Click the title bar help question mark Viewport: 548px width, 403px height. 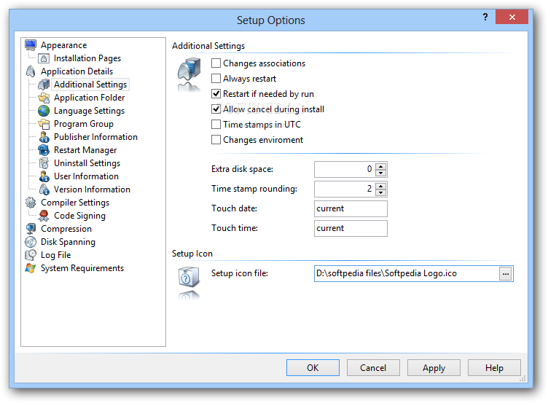pyautogui.click(x=485, y=17)
